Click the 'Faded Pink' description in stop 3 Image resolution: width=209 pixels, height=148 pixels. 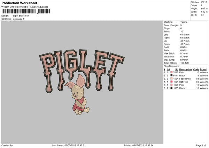pyautogui.click(x=185, y=79)
